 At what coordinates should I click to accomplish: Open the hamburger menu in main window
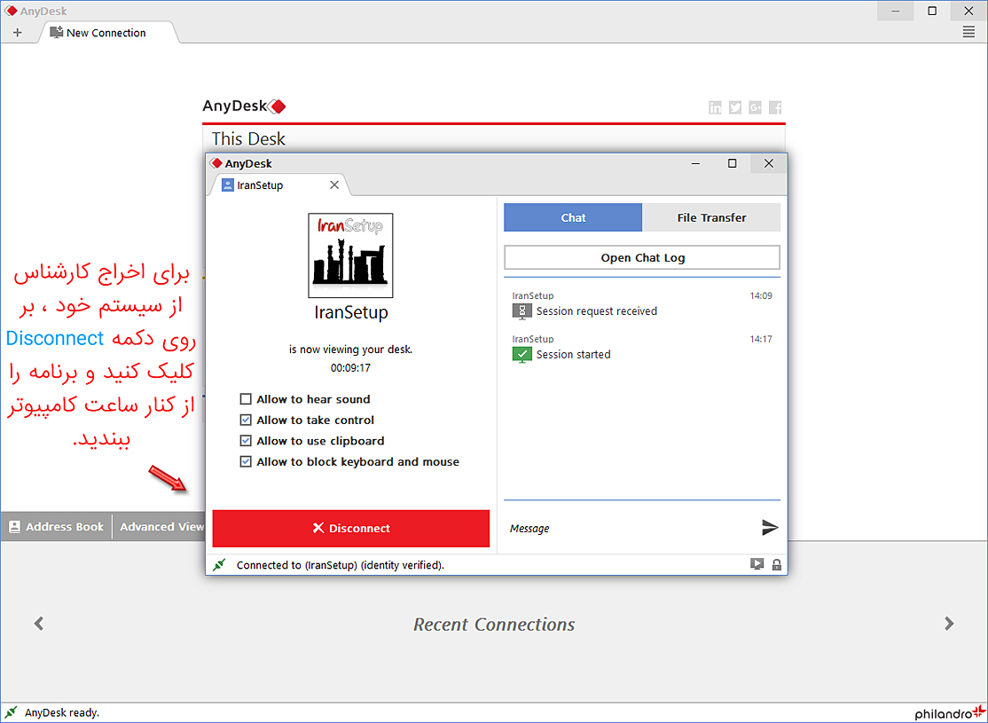pos(968,32)
